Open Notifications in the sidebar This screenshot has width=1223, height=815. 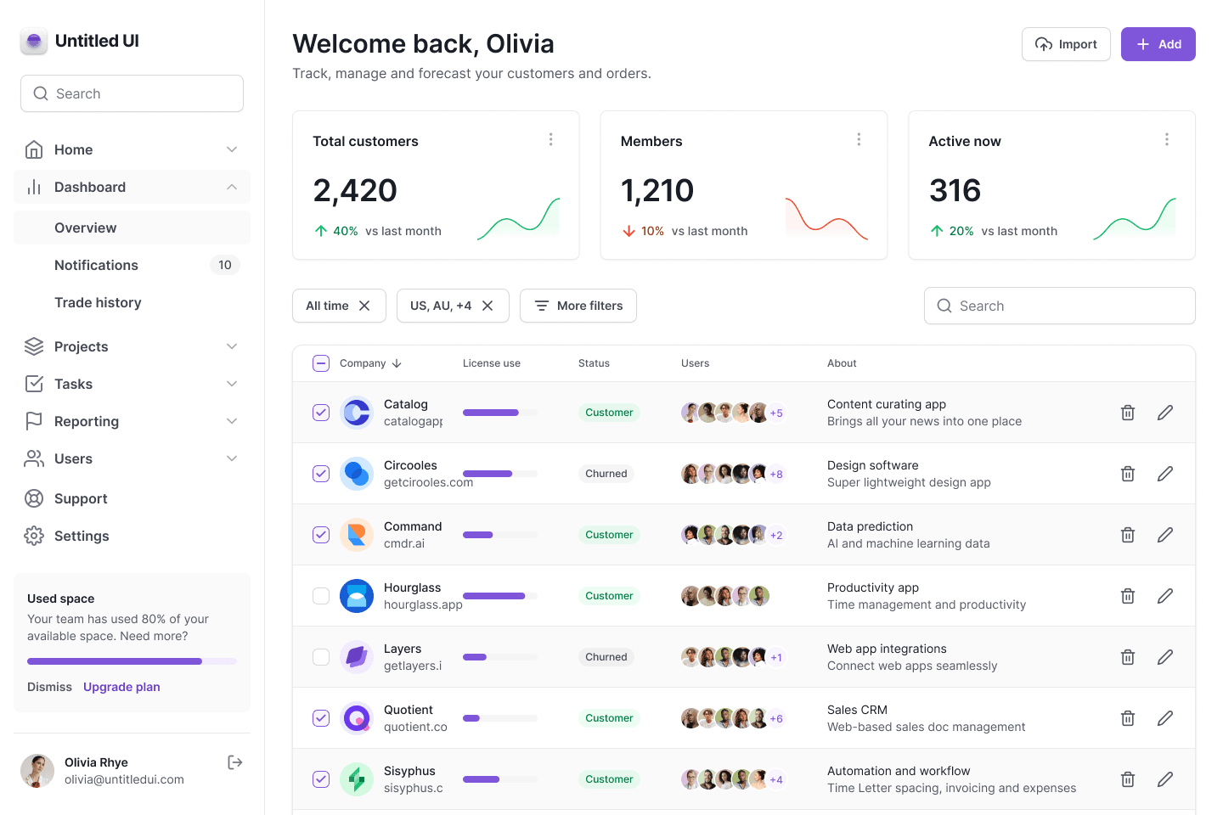pos(96,265)
